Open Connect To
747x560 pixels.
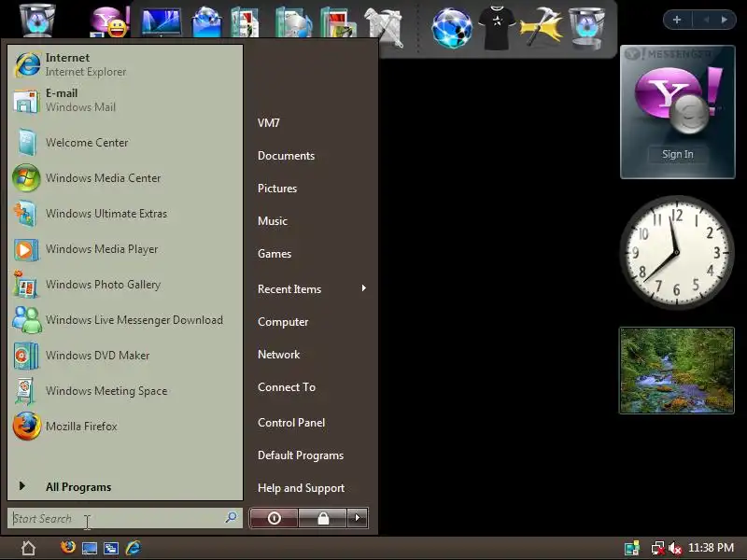[x=287, y=387]
